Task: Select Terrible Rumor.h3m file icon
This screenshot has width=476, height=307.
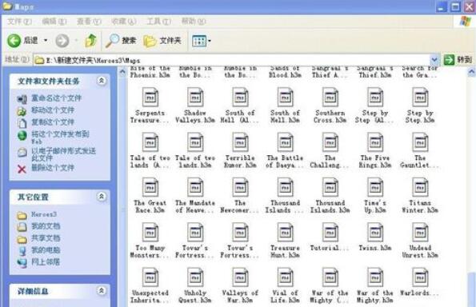Action: tap(240, 142)
